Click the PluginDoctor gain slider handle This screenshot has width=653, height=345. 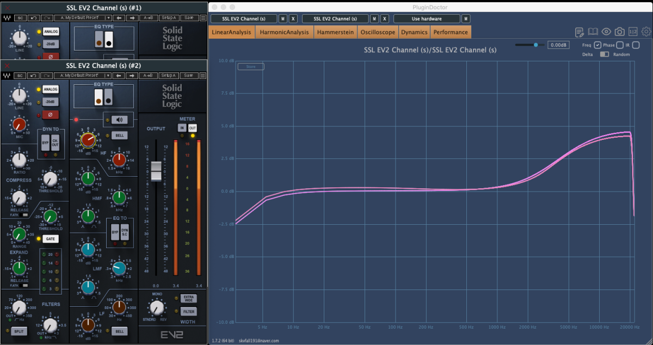[535, 45]
